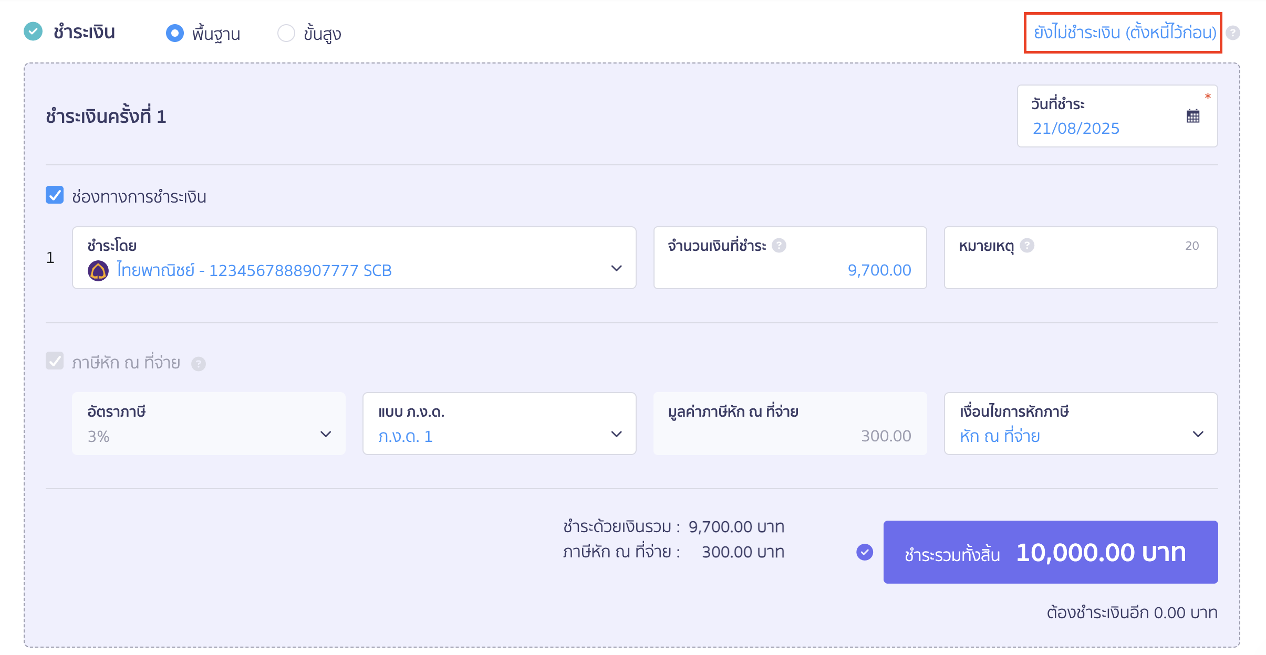The height and width of the screenshot is (655, 1266).
Task: Toggle the ภาษีหัก ณ ที่จ่าย checkbox
Action: pos(55,361)
